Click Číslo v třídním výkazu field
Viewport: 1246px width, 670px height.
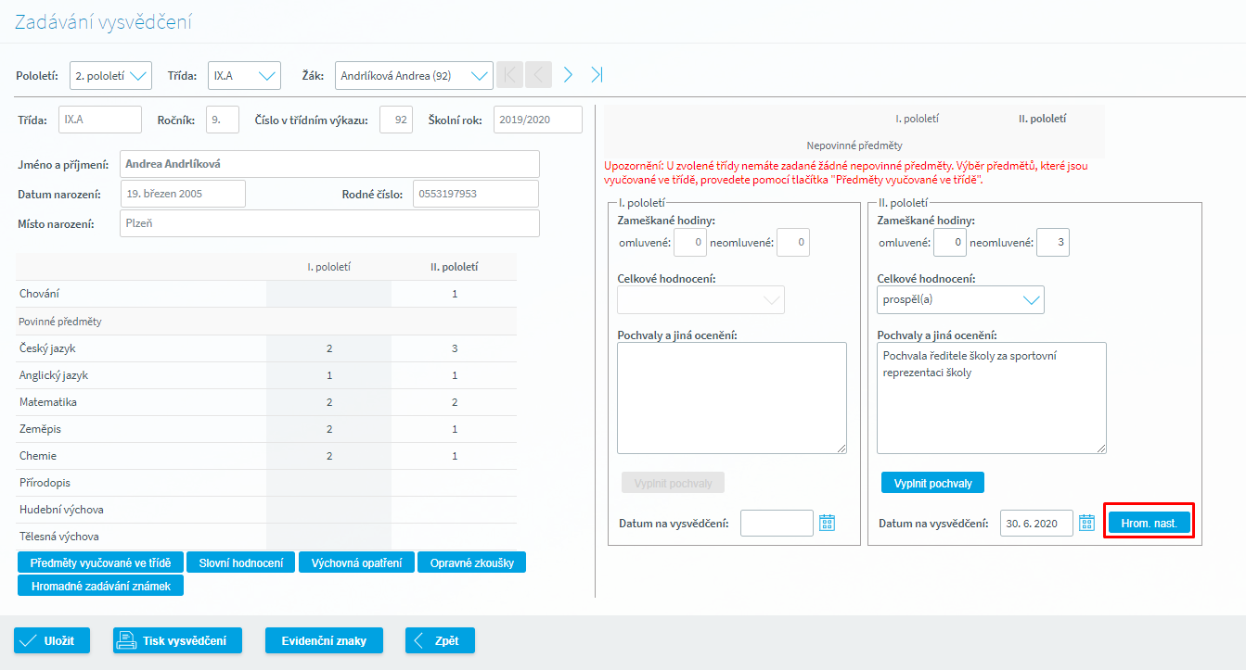tap(396, 120)
